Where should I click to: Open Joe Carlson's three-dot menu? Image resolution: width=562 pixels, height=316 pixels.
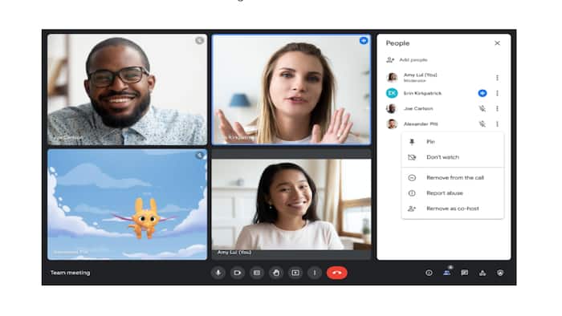(497, 108)
